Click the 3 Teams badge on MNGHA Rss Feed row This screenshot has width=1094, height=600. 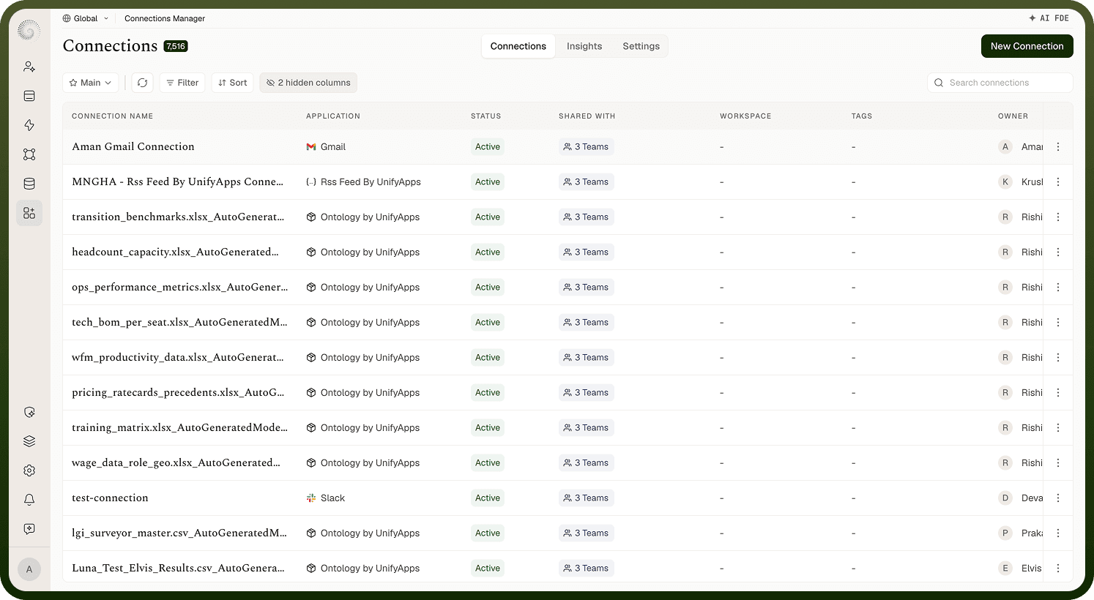586,182
